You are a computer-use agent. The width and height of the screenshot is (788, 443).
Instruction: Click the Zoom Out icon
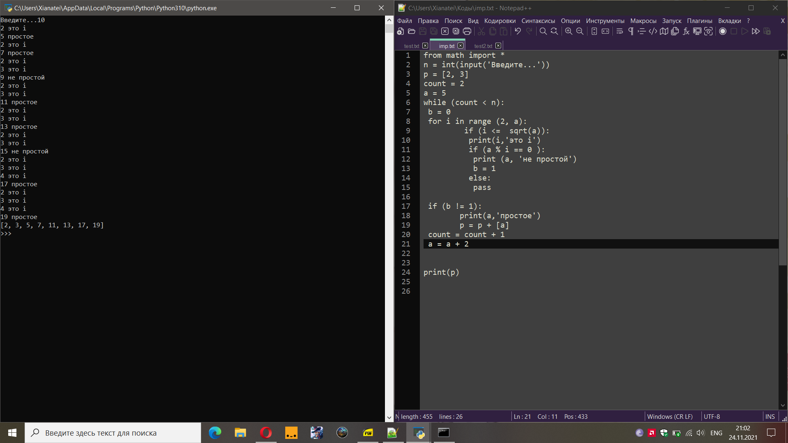[x=580, y=32]
